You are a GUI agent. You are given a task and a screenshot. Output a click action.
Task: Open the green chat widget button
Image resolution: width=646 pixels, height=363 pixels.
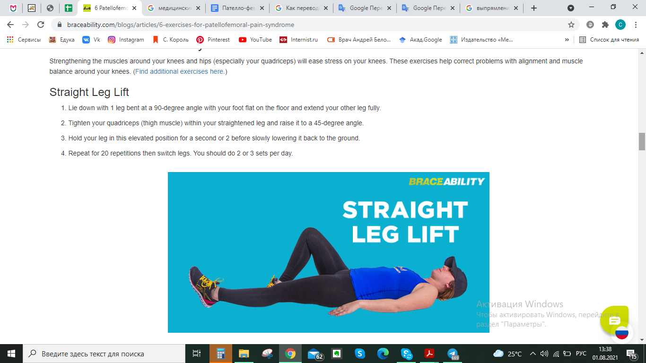tap(614, 321)
